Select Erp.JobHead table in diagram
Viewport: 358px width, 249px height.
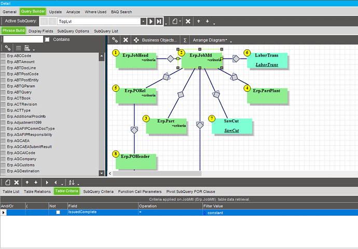point(136,61)
